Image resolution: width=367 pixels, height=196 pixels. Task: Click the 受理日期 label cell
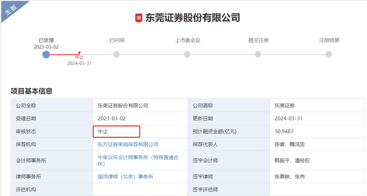click(x=52, y=118)
